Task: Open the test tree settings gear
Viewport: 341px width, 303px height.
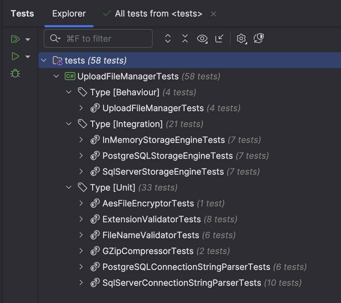Action: point(241,38)
